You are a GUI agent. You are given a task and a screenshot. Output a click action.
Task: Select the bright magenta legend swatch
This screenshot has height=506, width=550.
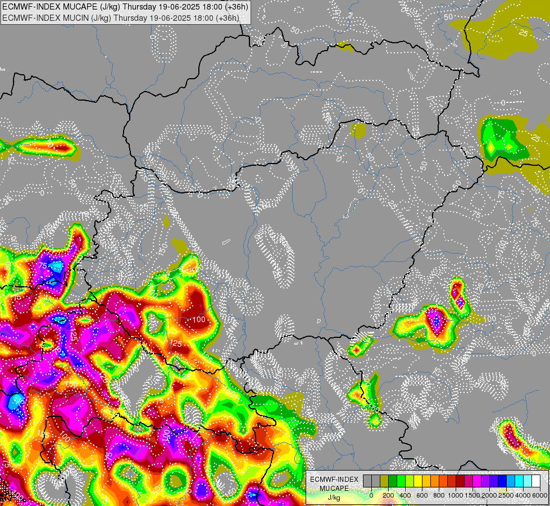click(x=477, y=481)
